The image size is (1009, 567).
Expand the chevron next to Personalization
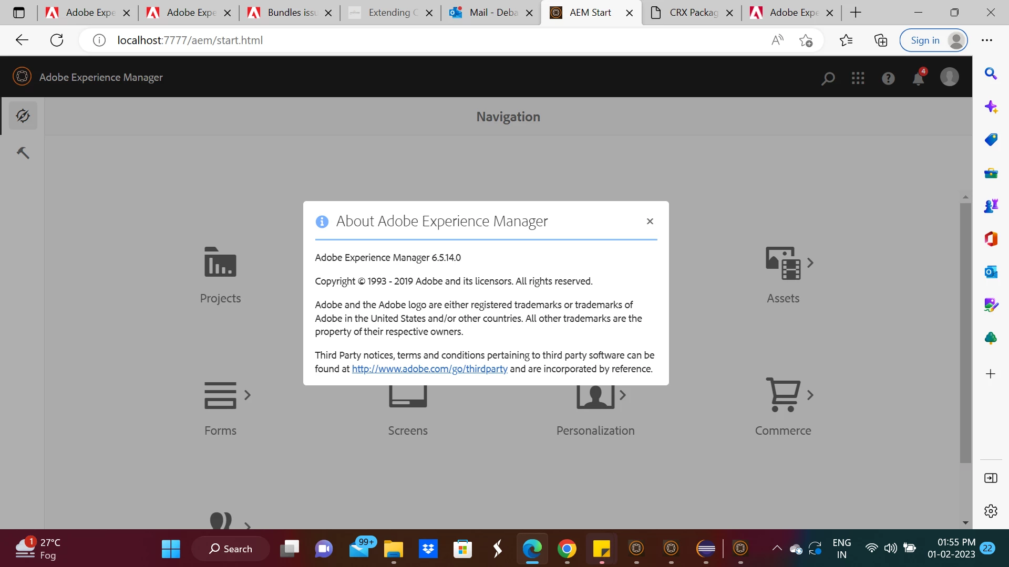[x=623, y=395]
